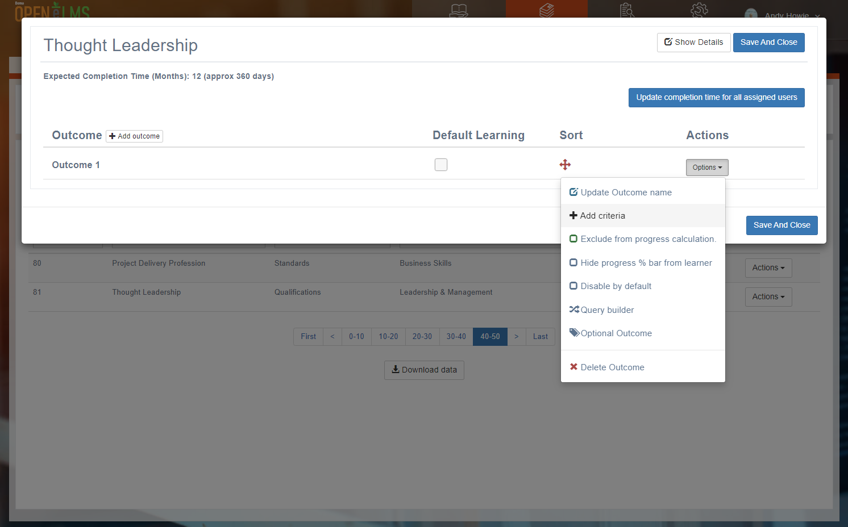Go to next page using the > button
The image size is (848, 527).
click(516, 337)
